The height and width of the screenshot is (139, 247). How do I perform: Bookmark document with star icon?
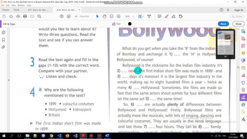(x=11, y=16)
